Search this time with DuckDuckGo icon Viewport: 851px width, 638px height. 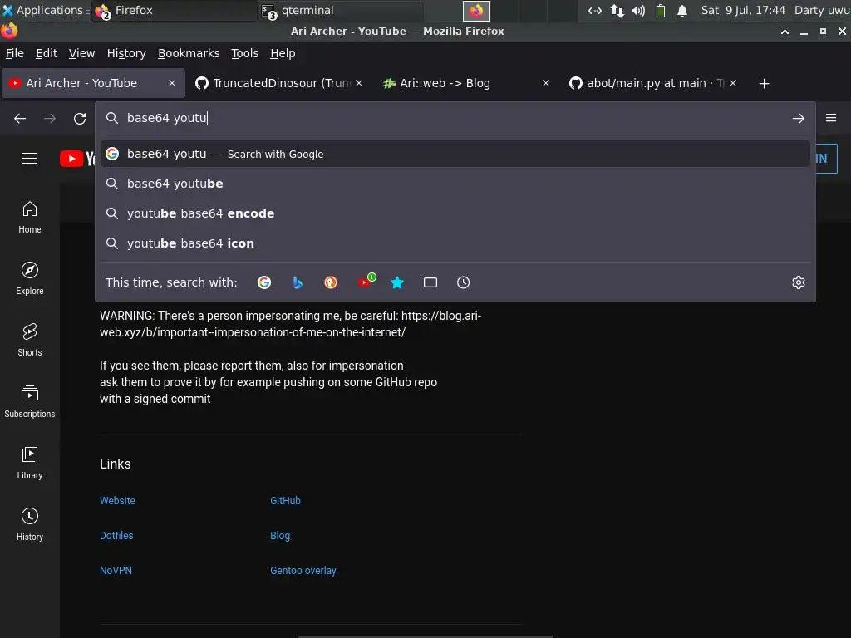331,282
